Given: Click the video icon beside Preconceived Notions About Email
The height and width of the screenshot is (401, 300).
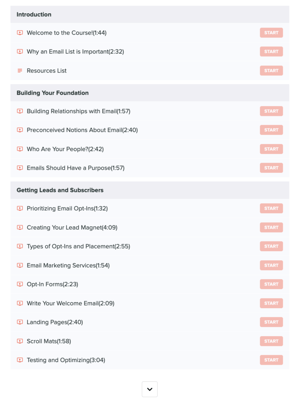Looking at the screenshot, I should [20, 130].
